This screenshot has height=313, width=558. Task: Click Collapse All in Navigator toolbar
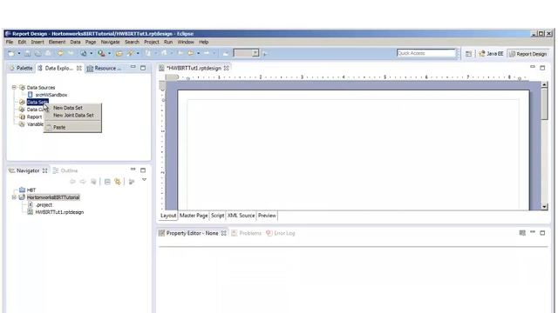coord(107,182)
